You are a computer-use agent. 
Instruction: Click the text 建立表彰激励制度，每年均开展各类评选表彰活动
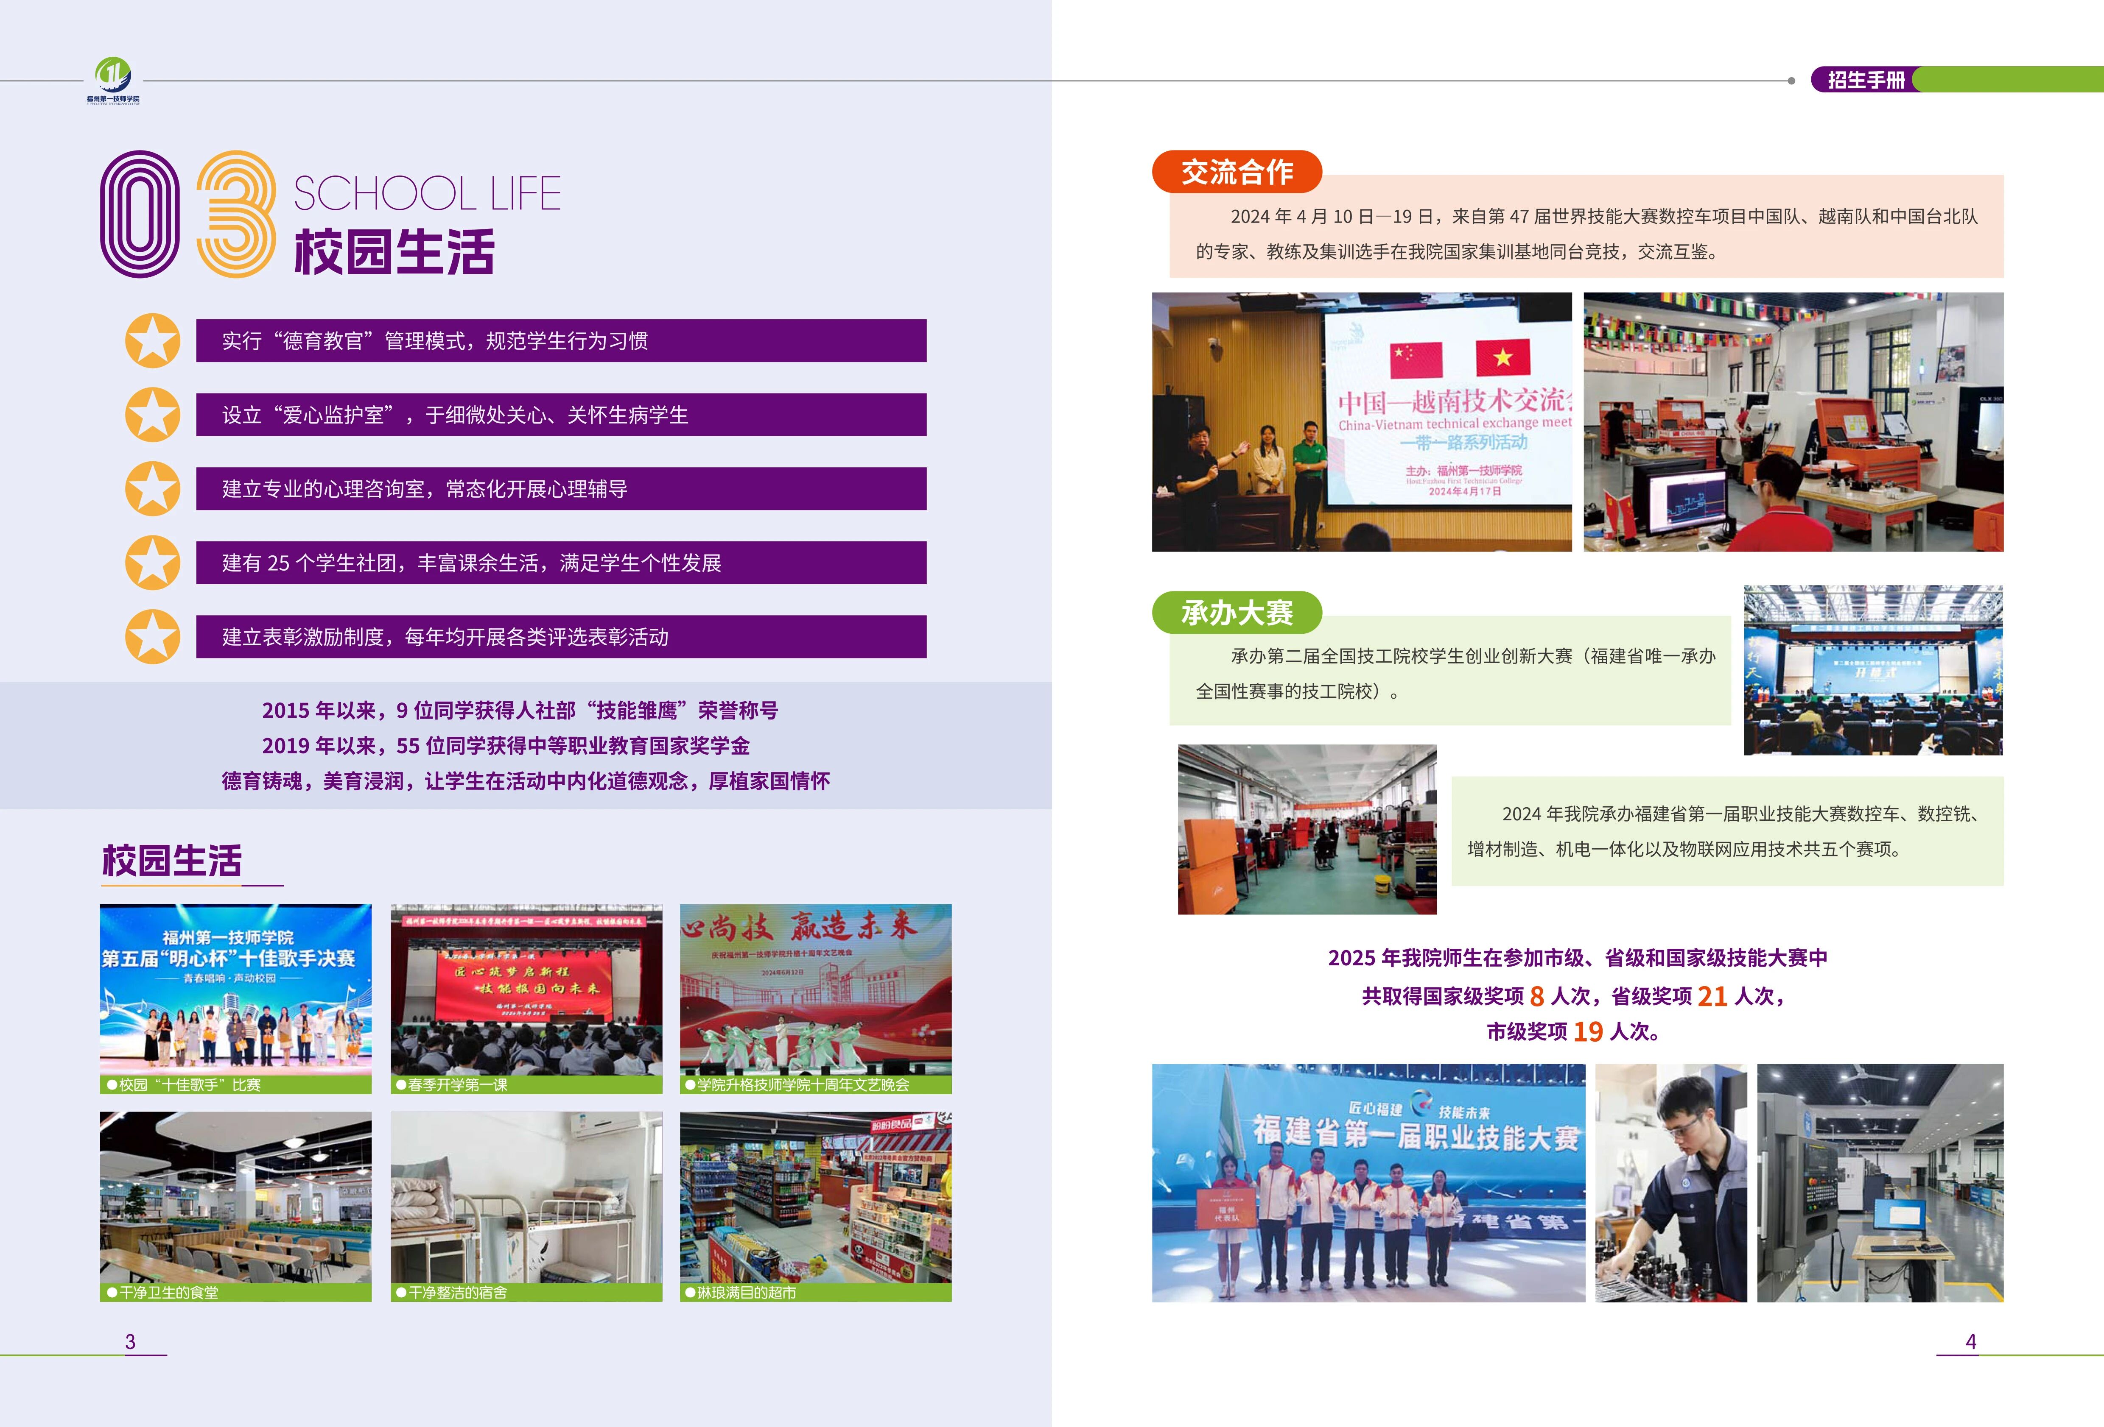pos(445,638)
